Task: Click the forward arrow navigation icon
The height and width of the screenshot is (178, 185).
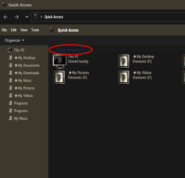Action: [x=17, y=17]
